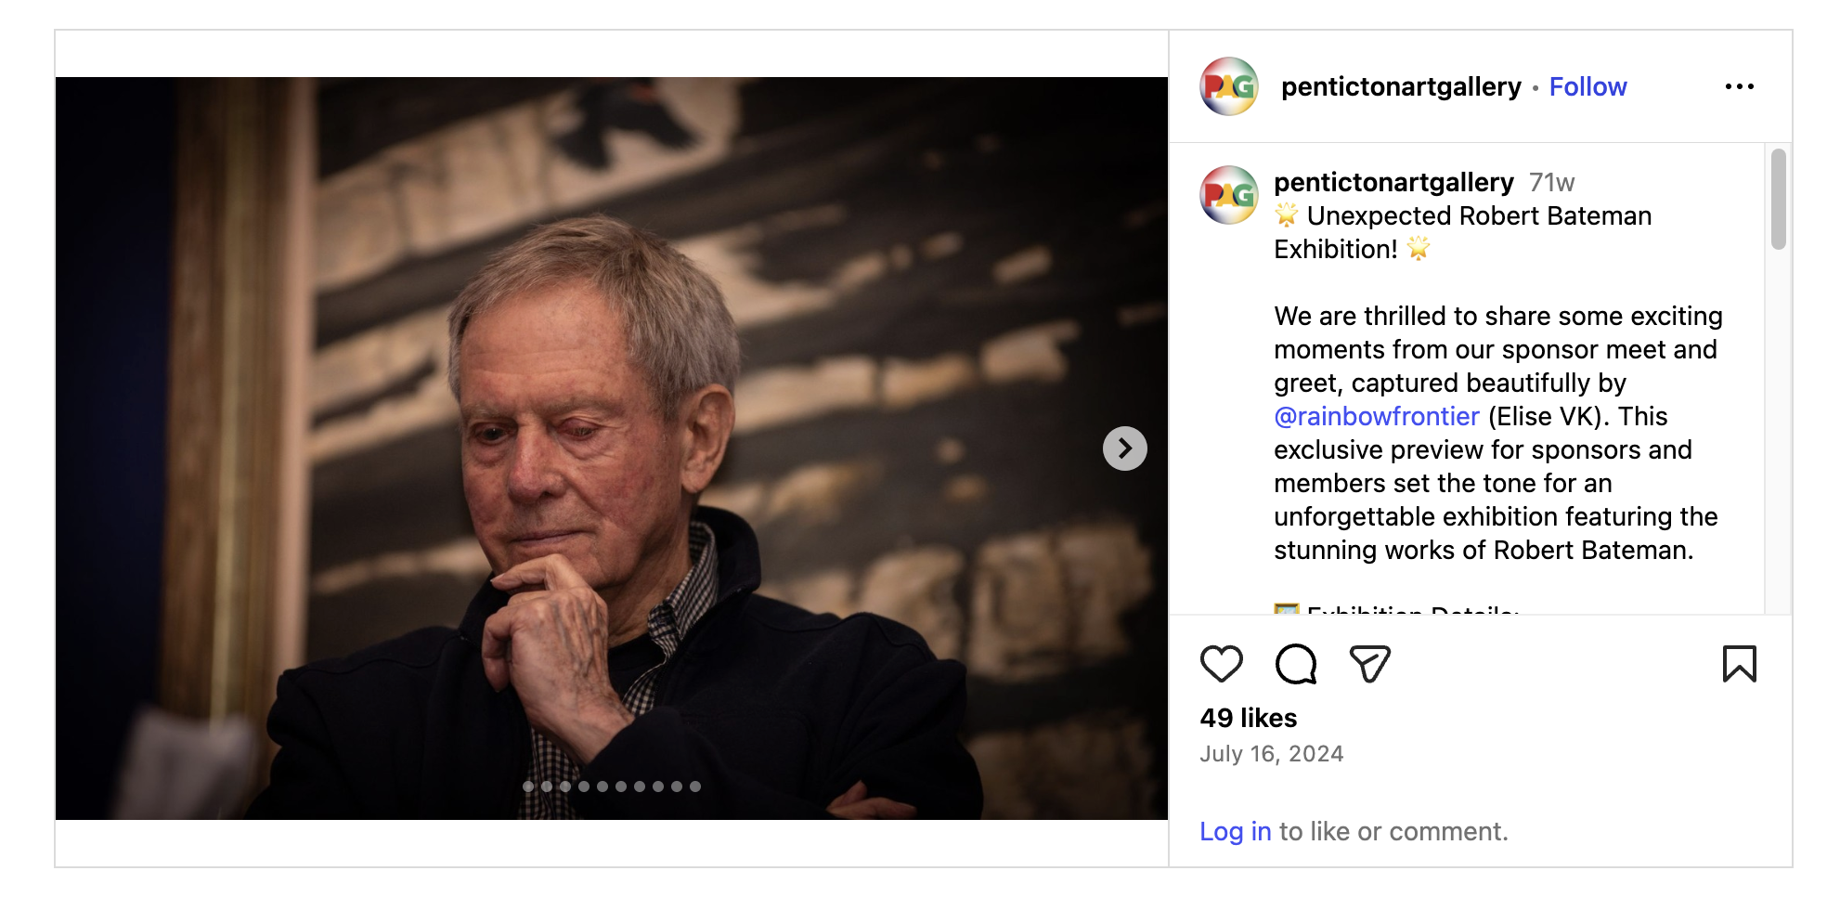1840x897 pixels.
Task: Open comments via the speech bubble icon
Action: (x=1295, y=664)
